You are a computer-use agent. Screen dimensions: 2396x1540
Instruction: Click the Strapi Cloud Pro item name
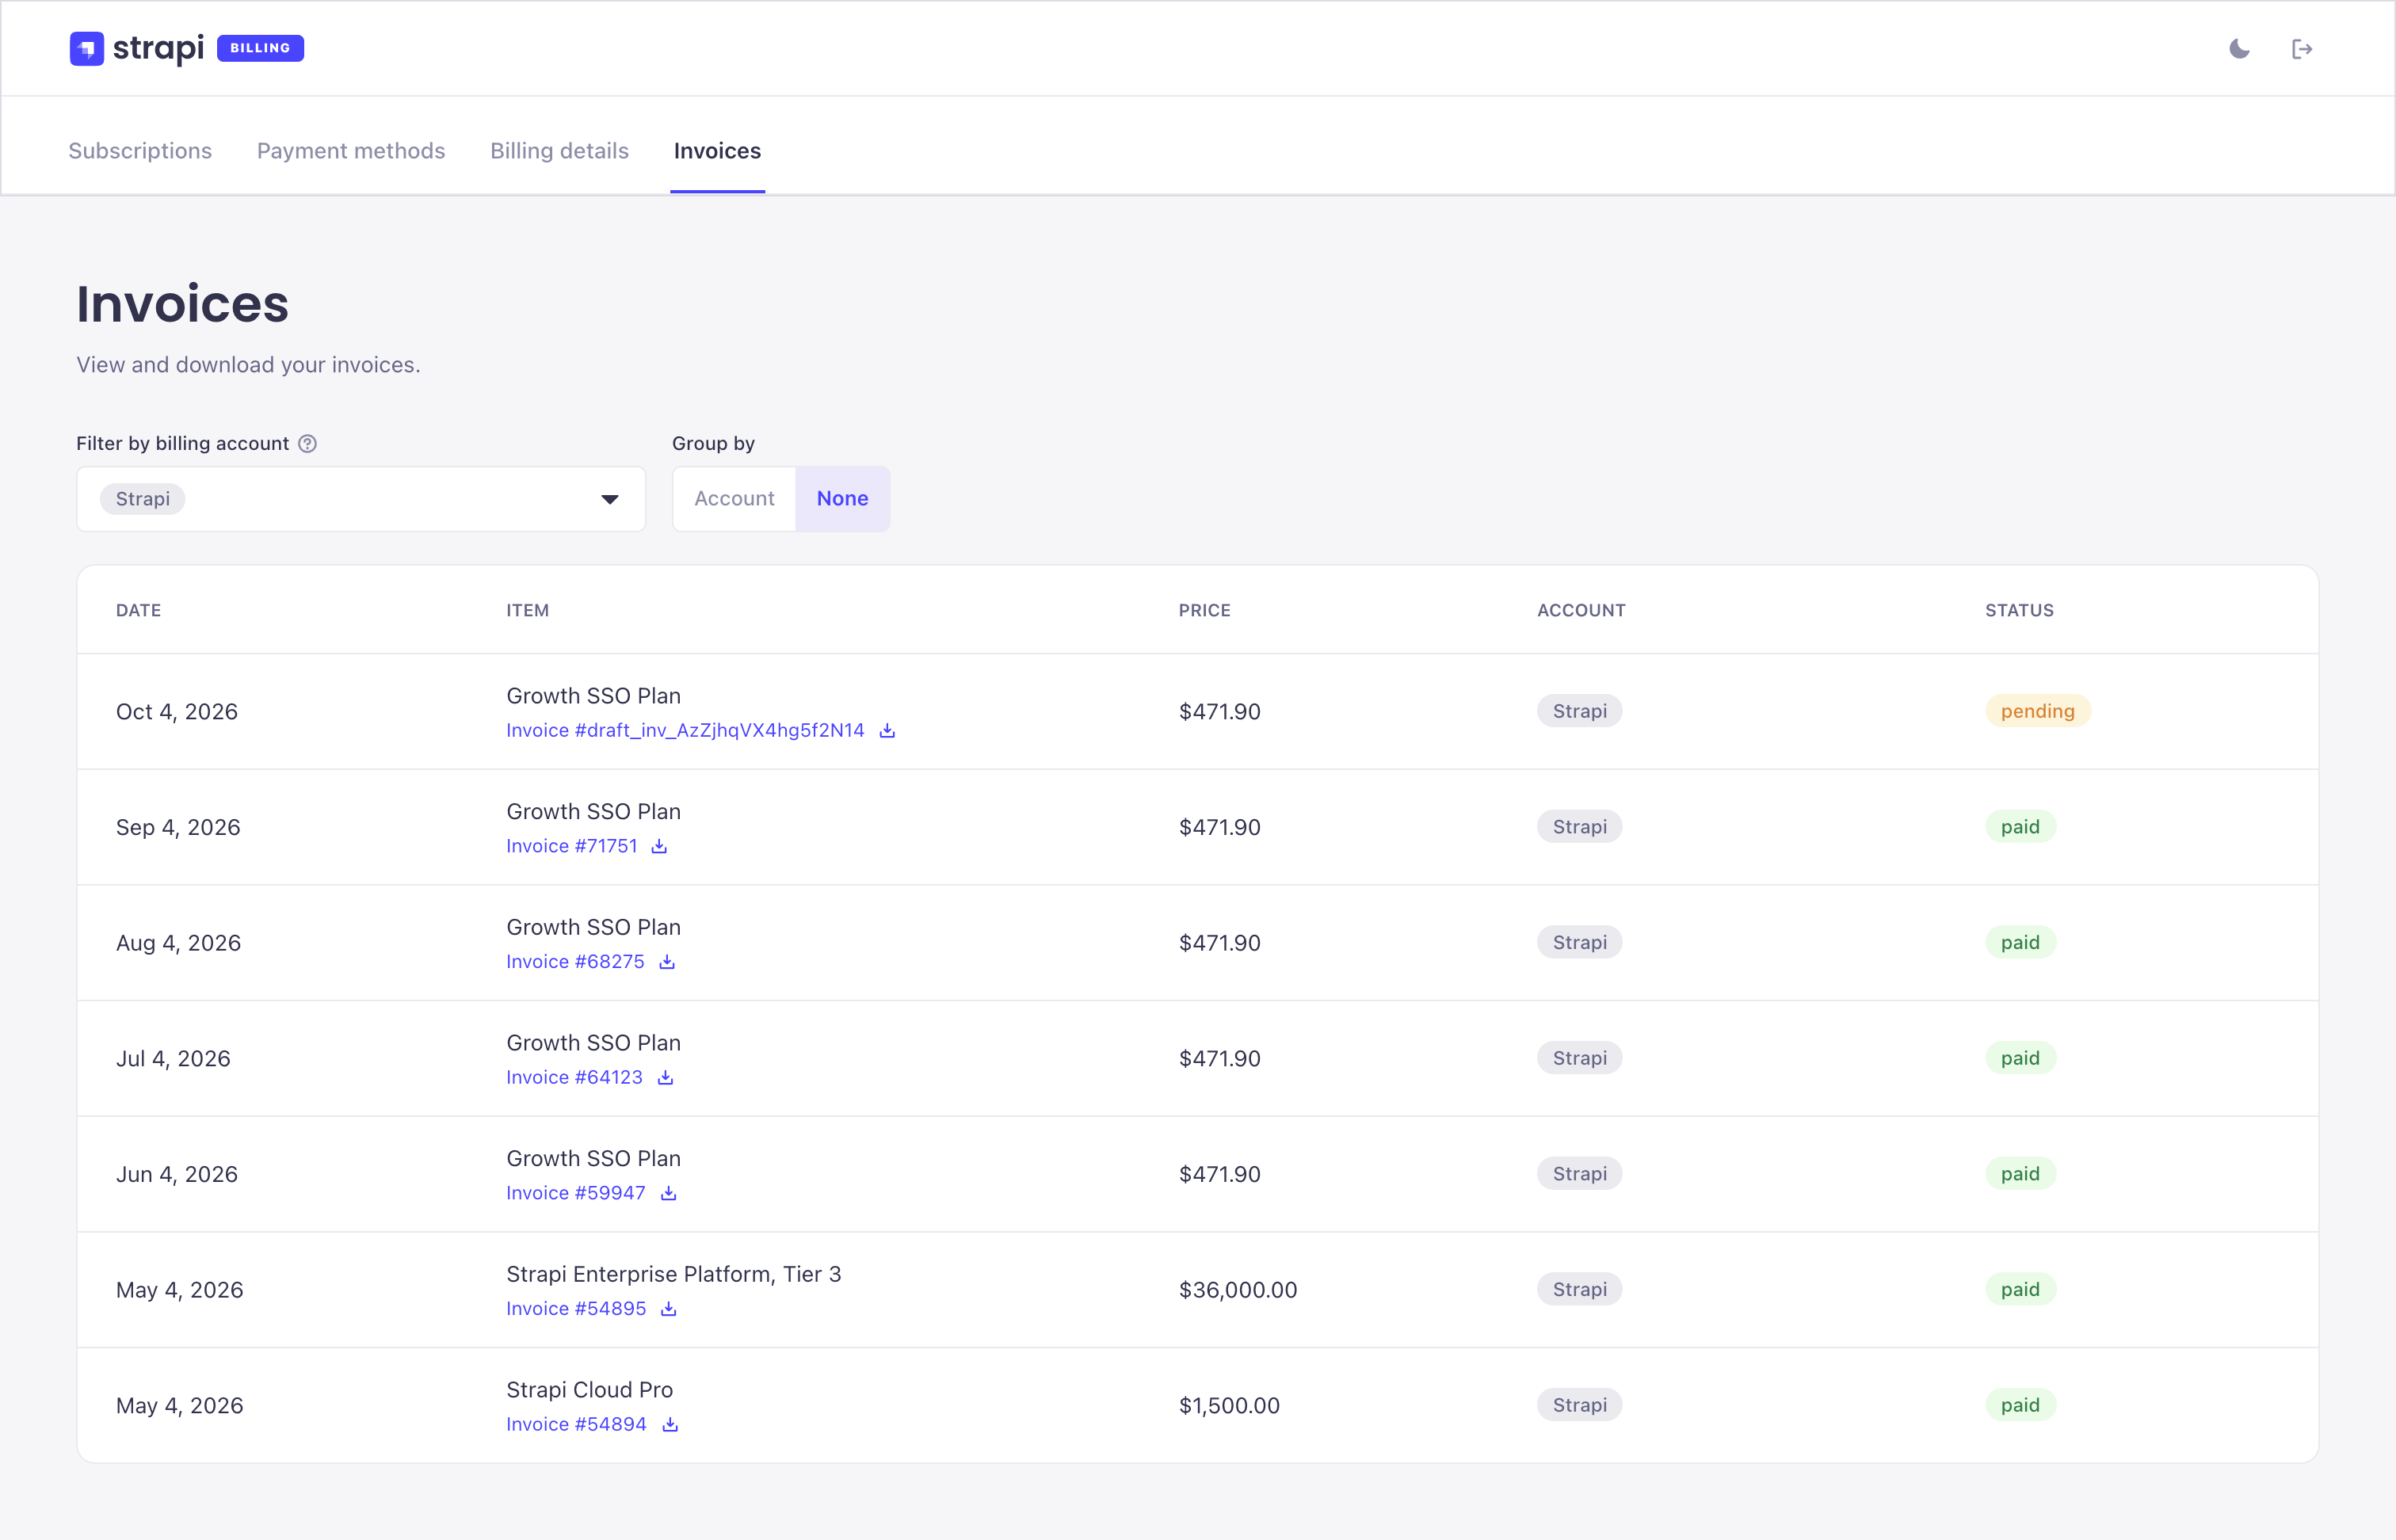589,1390
